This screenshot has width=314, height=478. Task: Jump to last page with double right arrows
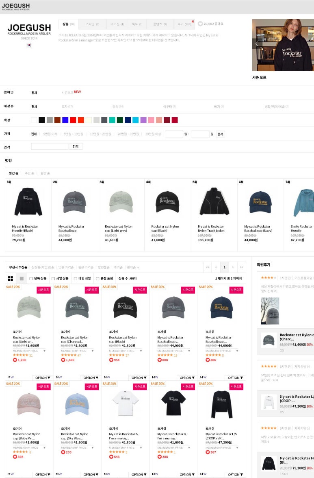click(x=242, y=267)
